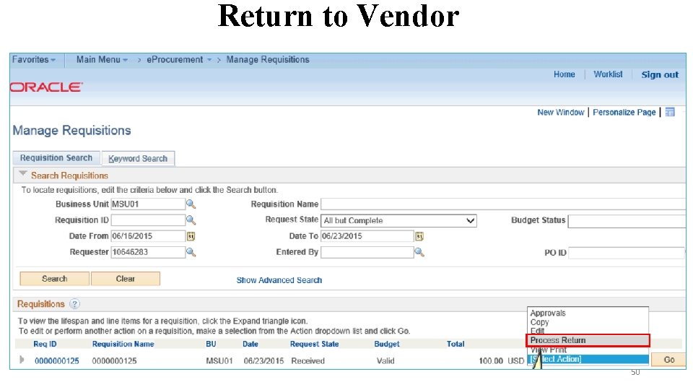Go to Home link

(x=565, y=74)
